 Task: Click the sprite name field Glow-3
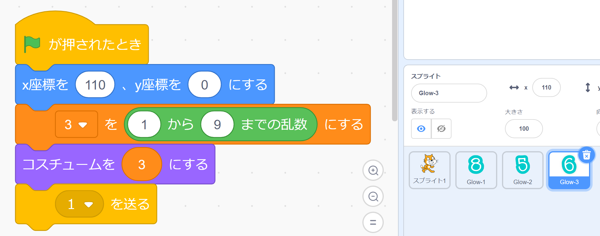click(x=449, y=93)
